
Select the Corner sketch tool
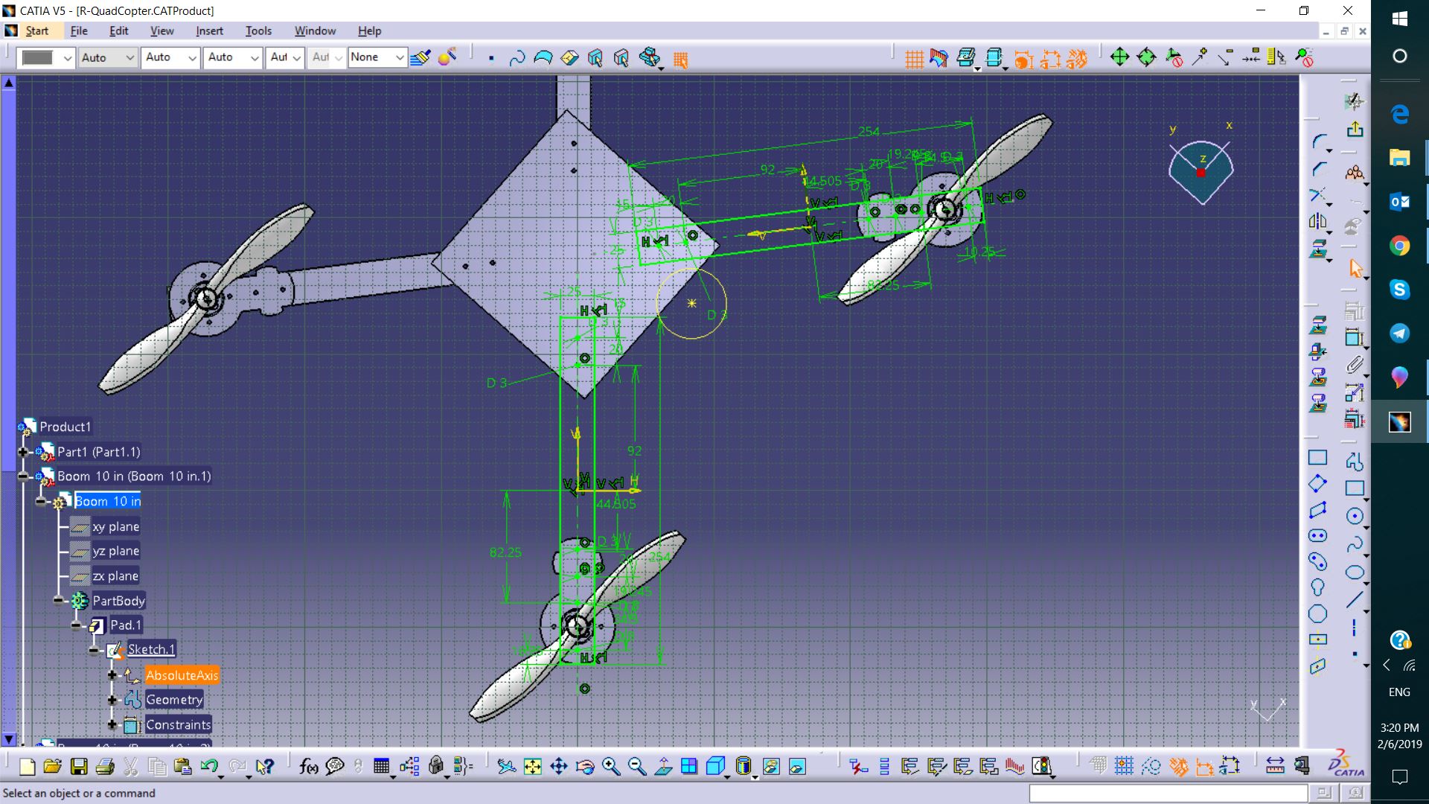pyautogui.click(x=1318, y=141)
